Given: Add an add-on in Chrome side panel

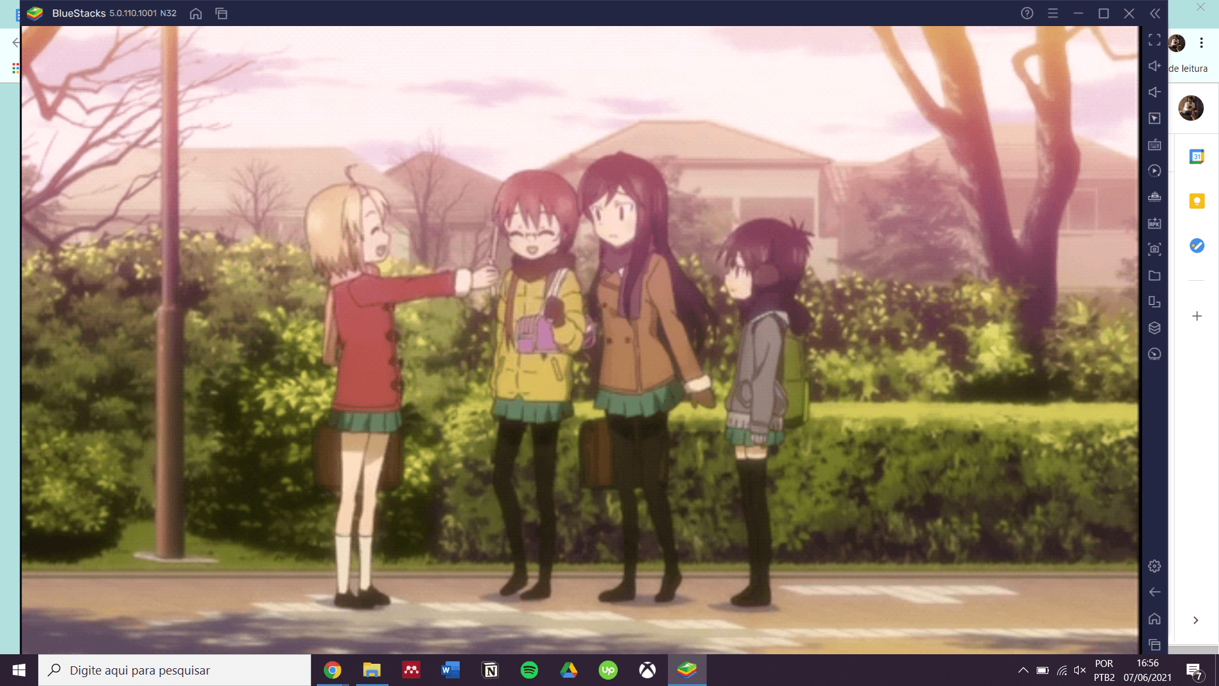Looking at the screenshot, I should [1197, 316].
